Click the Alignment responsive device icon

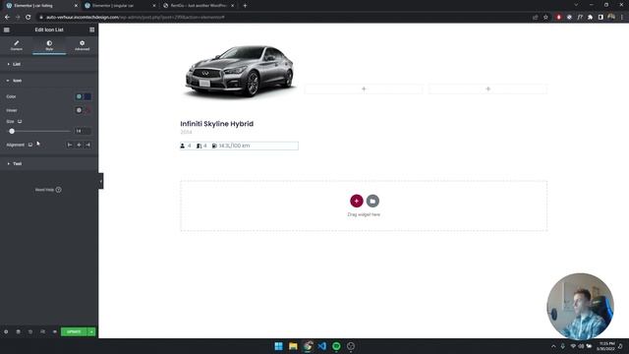(x=30, y=145)
